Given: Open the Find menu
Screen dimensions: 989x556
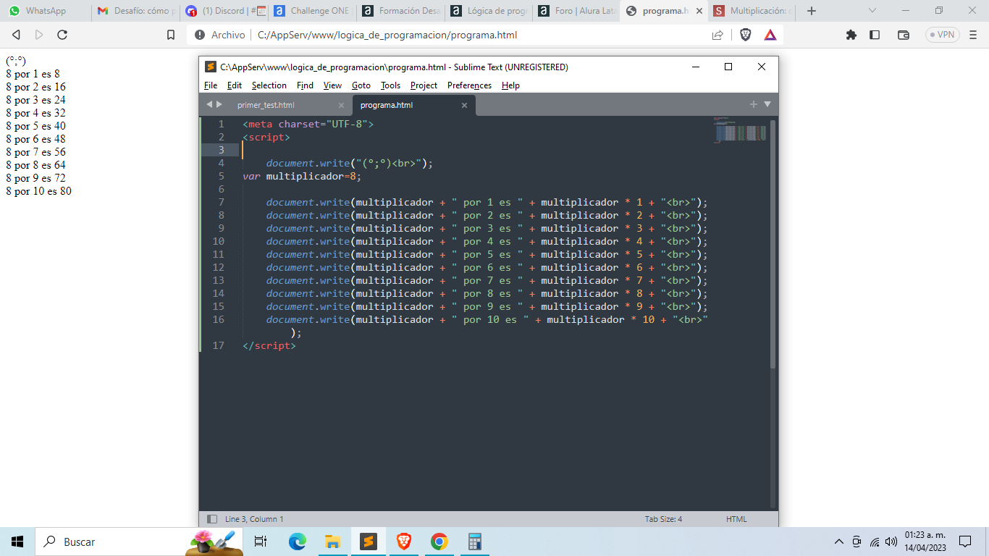Looking at the screenshot, I should pos(305,85).
